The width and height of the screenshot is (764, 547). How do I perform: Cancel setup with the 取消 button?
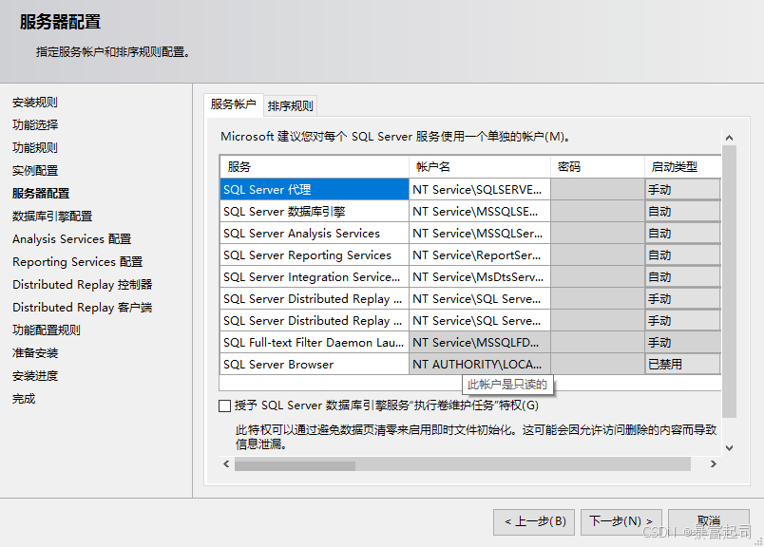(x=708, y=520)
